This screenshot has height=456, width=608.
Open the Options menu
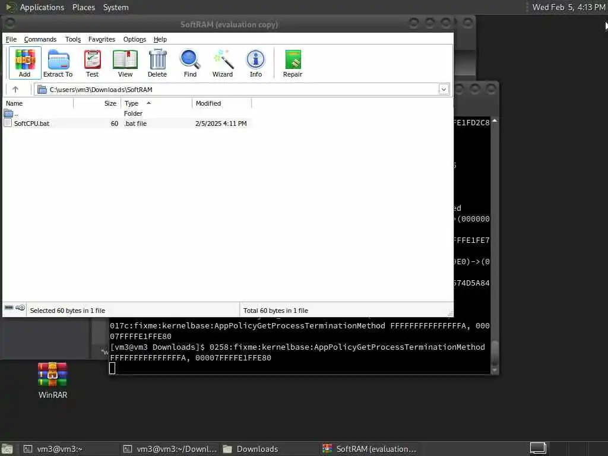pos(135,39)
